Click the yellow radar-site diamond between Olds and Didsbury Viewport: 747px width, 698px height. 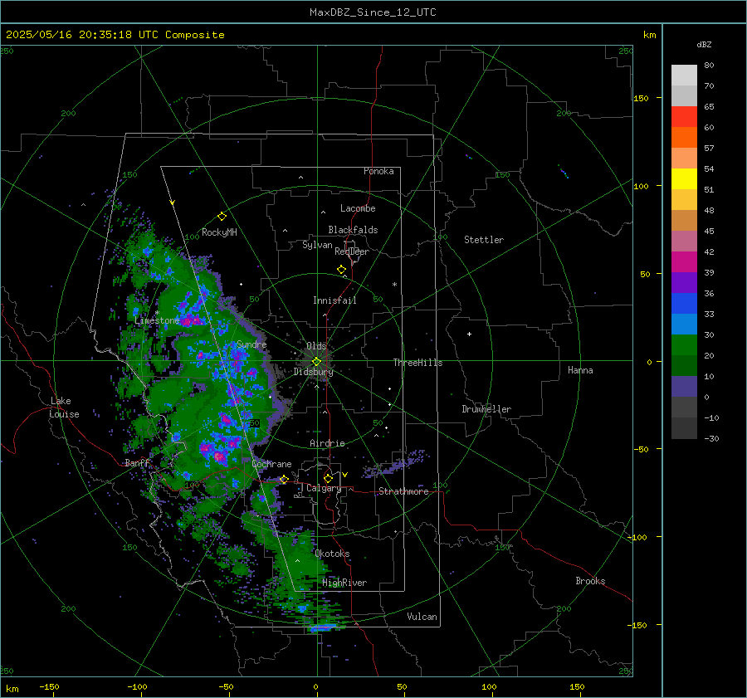click(x=316, y=361)
